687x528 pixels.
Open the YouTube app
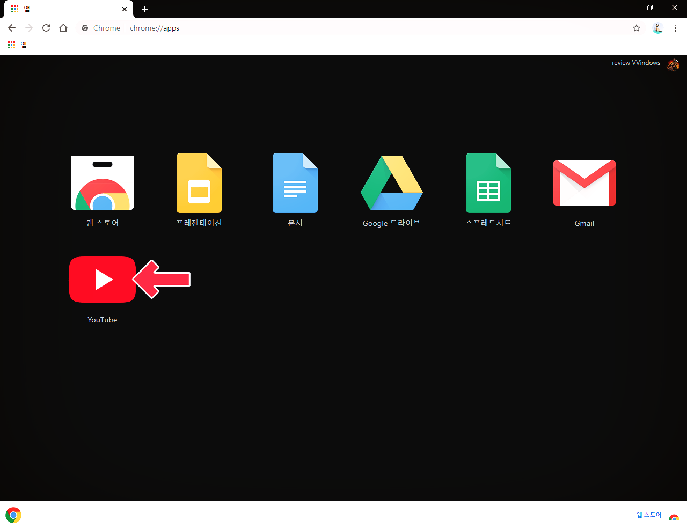tap(103, 280)
